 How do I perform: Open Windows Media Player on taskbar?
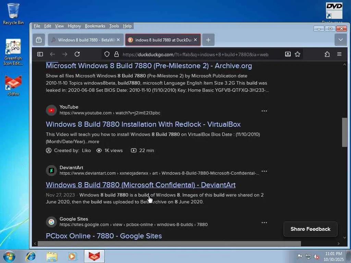(x=72, y=256)
